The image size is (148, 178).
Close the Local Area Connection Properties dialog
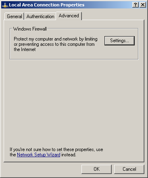click(x=143, y=5)
